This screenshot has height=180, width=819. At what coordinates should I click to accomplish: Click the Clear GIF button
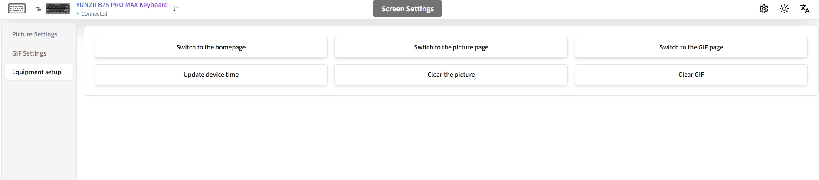coord(691,75)
